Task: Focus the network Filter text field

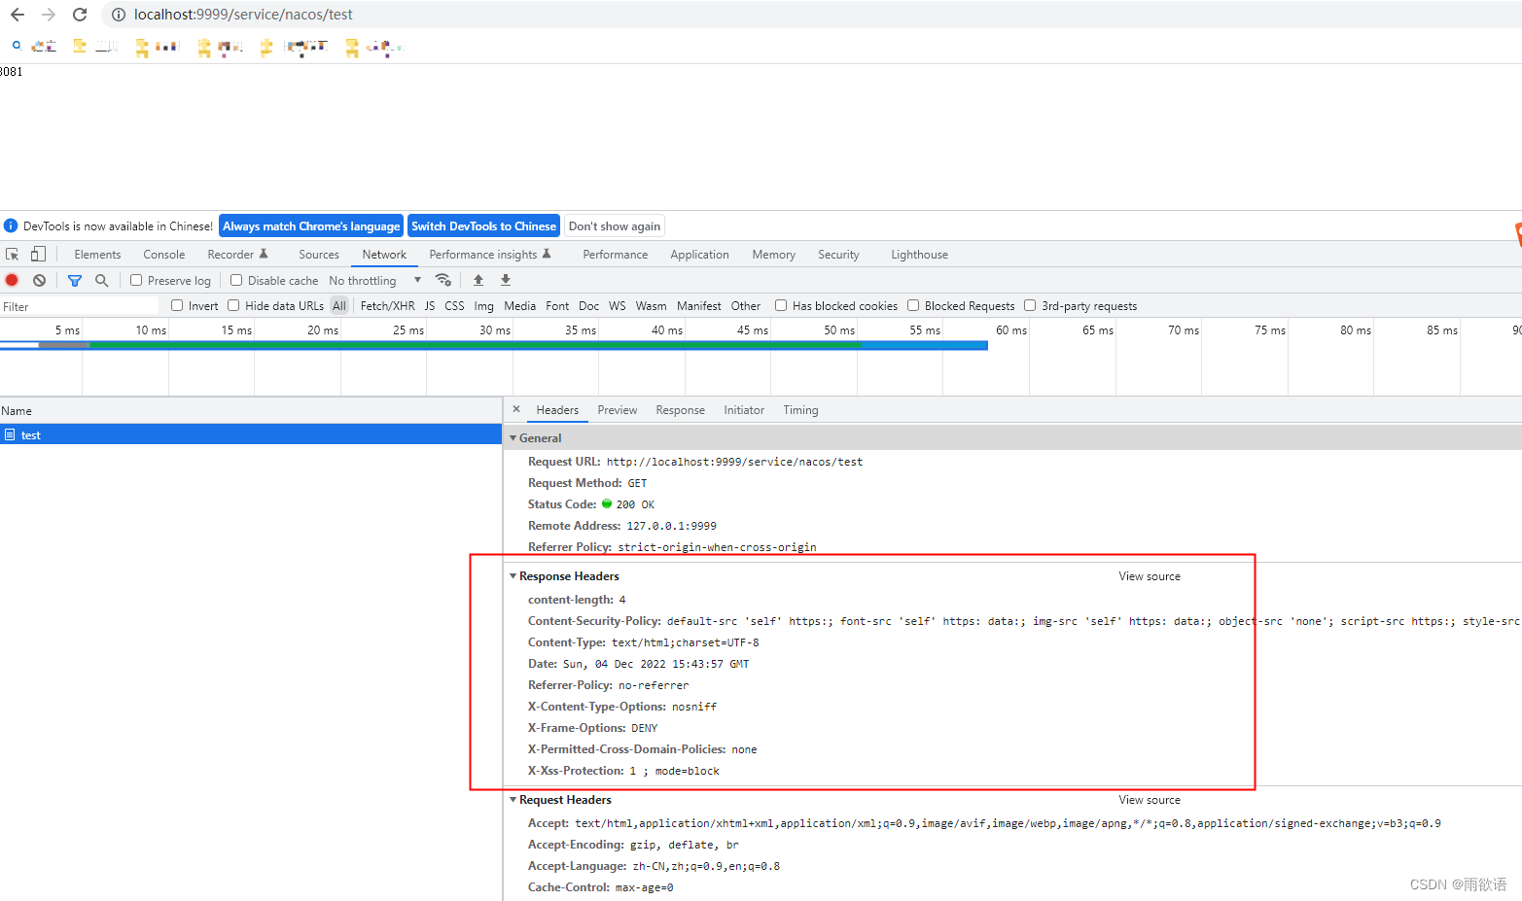Action: coord(80,306)
